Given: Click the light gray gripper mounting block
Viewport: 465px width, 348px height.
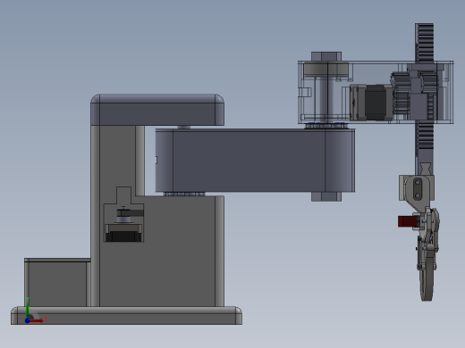Looking at the screenshot, I should (x=417, y=187).
